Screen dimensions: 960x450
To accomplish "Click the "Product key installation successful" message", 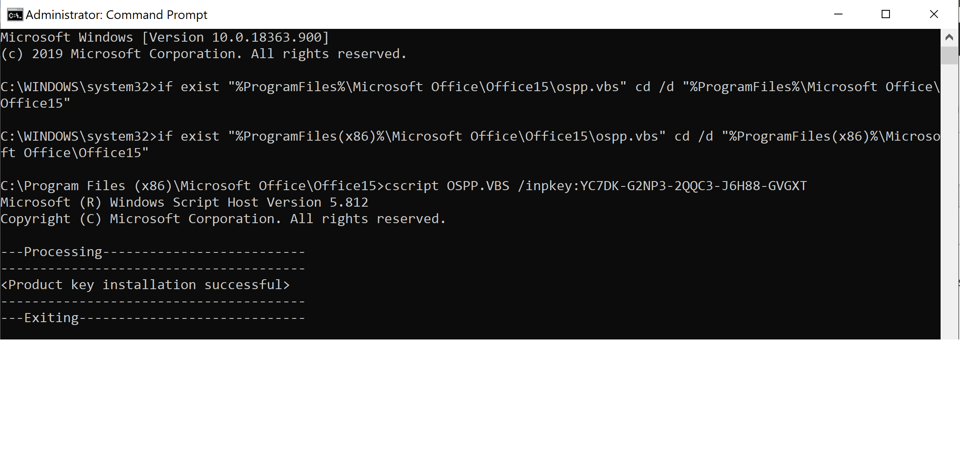I will 145,285.
